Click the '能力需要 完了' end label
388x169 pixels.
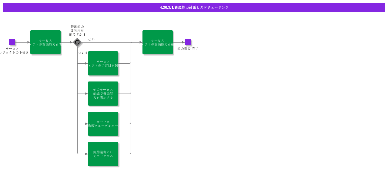[188, 49]
